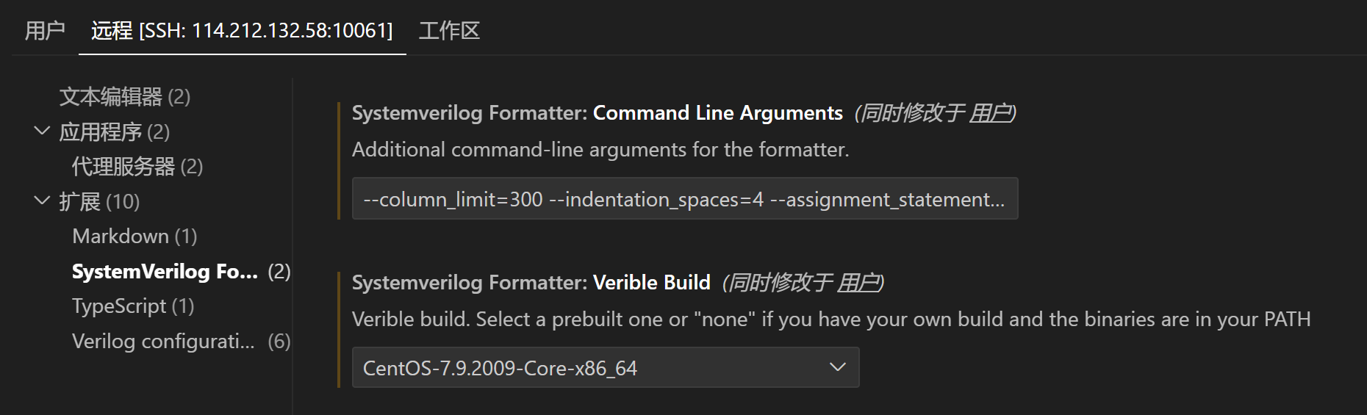The height and width of the screenshot is (415, 1367).
Task: Switch to the 用户 settings tab
Action: 45,31
